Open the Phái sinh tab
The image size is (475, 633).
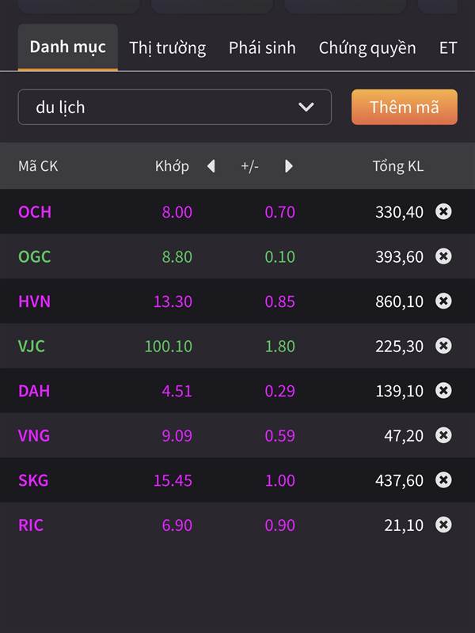262,47
